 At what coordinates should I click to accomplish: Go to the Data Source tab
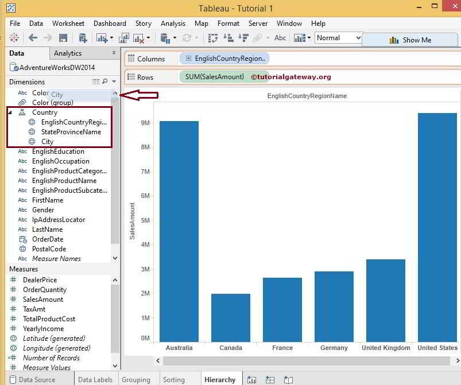pos(37,379)
